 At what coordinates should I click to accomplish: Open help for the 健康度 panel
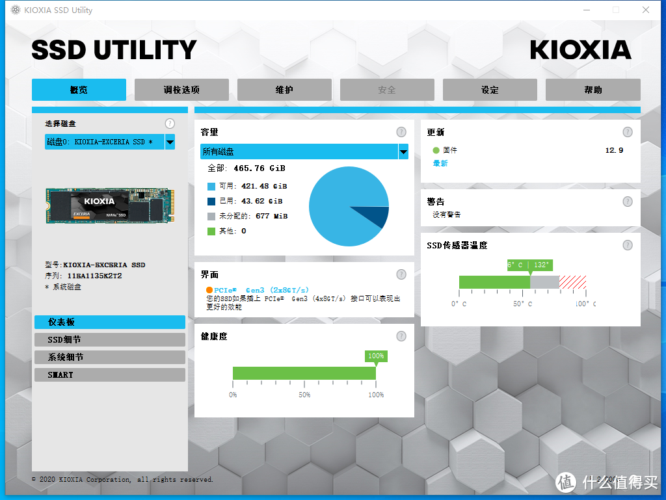(401, 336)
